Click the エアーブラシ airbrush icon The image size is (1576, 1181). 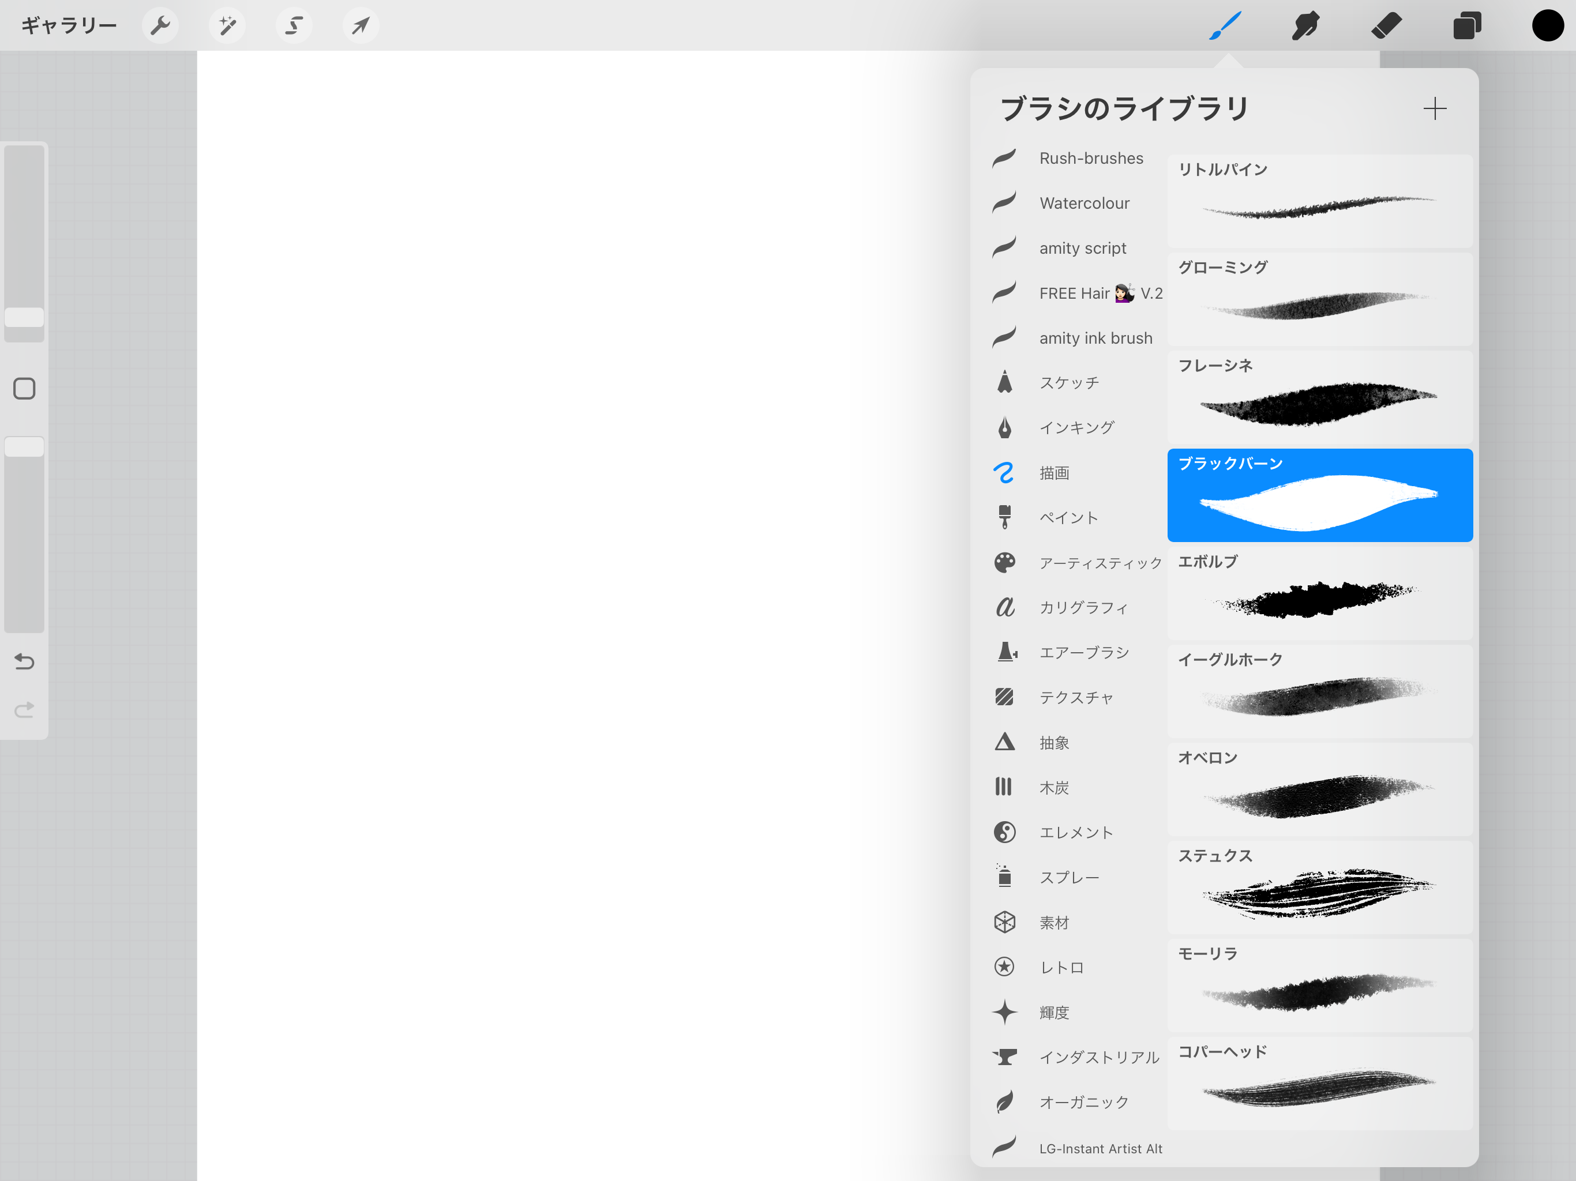[1006, 652]
